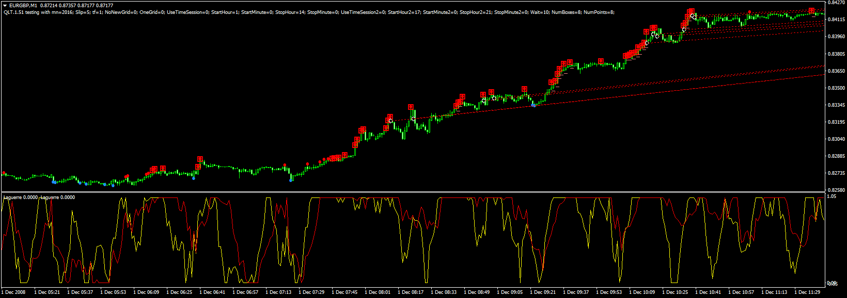Screen dimensions: 847x298
Task: Click the 1 Dec 07:45 time label
Action: pyautogui.click(x=344, y=292)
